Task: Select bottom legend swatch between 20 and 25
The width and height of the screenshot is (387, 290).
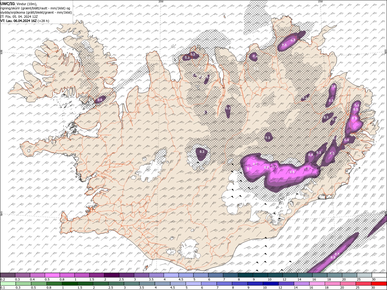Action: pyautogui.click(x=348, y=284)
